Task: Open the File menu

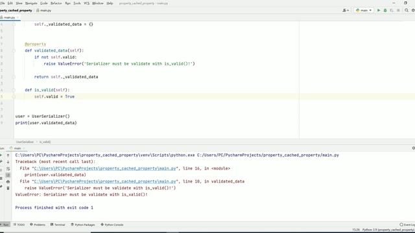Action: [x=3, y=3]
